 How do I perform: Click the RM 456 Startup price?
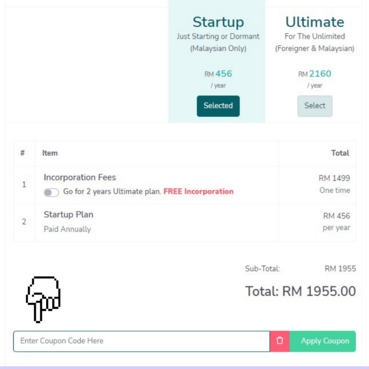click(218, 74)
